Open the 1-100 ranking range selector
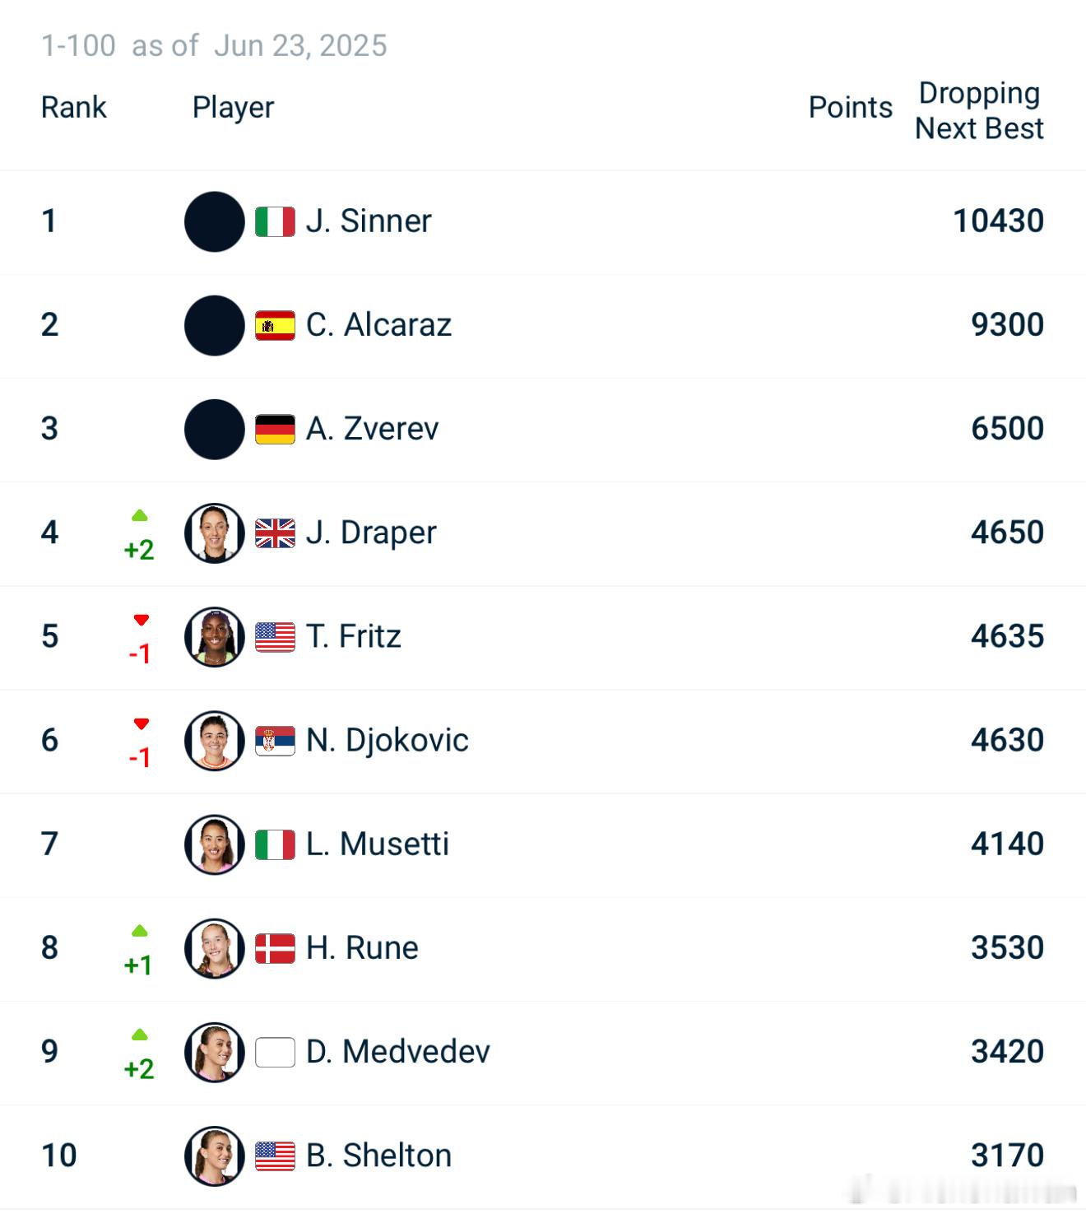1086x1214 pixels. pos(78,45)
